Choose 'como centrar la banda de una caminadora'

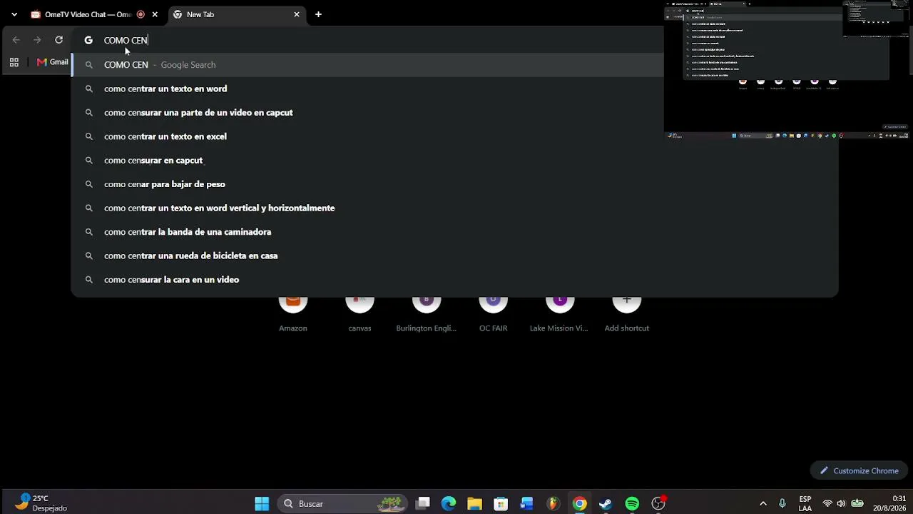click(x=454, y=232)
